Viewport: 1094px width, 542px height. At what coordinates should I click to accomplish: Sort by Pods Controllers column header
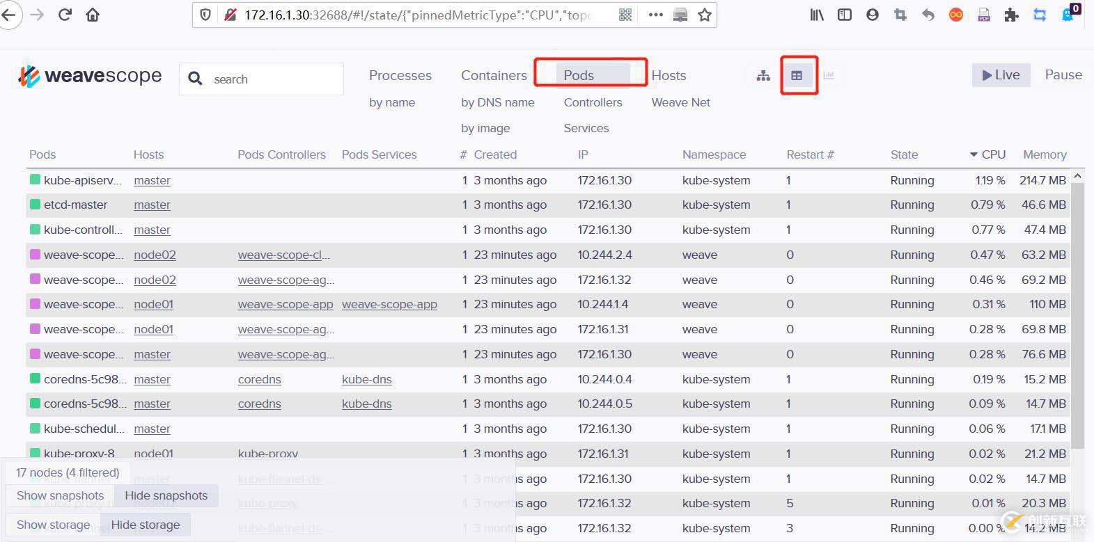point(281,154)
